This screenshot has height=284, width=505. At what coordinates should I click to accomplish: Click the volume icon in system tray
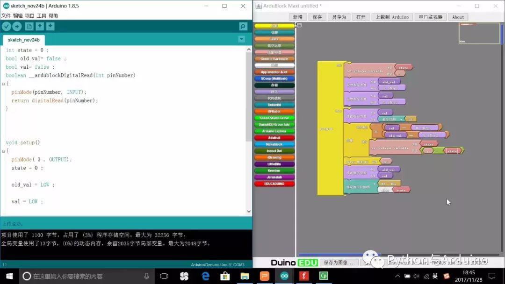pos(417,276)
